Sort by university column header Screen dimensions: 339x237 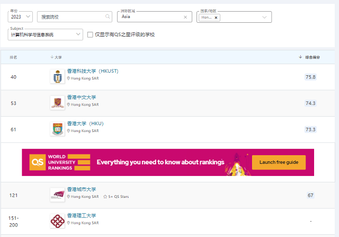[x=56, y=57]
